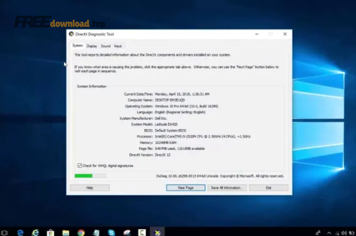Launch Microsoft Edge from the taskbar

coord(21,232)
